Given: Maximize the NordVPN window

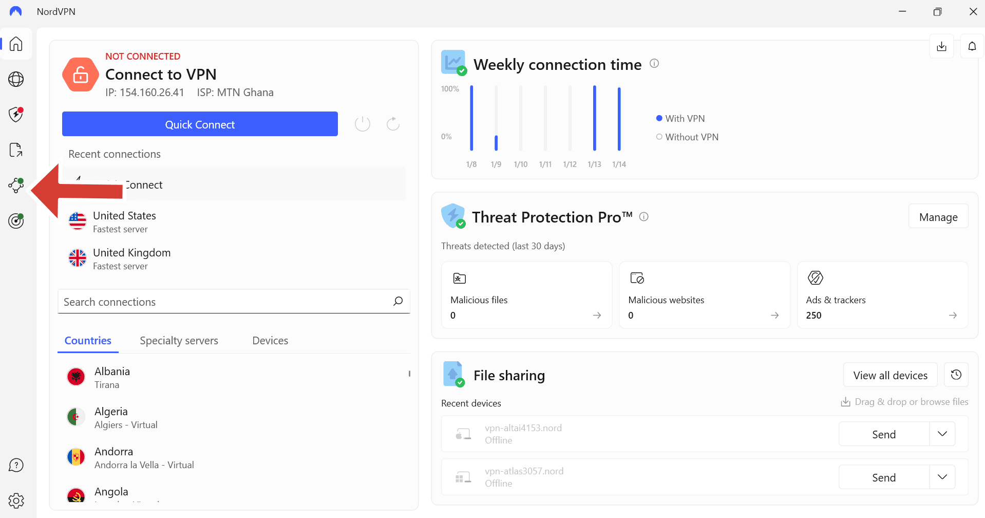Looking at the screenshot, I should click(937, 11).
